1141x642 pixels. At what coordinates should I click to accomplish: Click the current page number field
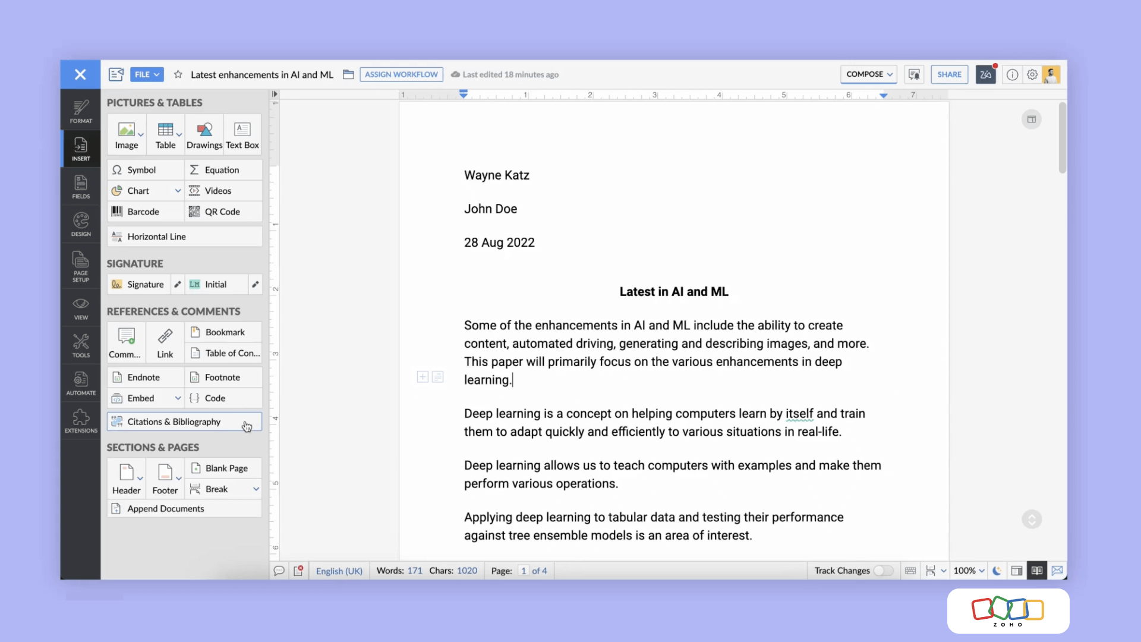(x=523, y=571)
